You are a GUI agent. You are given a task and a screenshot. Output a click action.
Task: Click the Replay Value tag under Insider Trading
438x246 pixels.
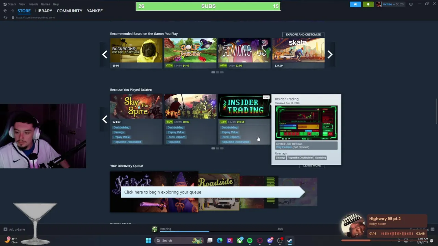point(230,132)
